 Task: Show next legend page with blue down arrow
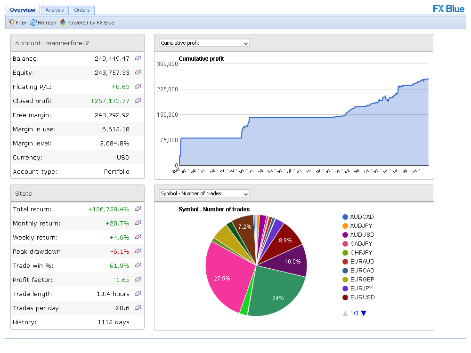[x=364, y=312]
